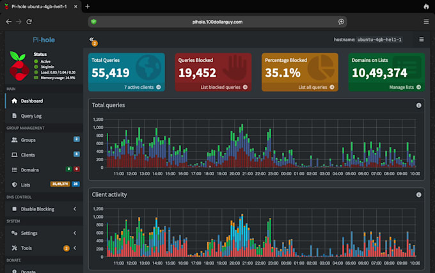Screen dimensions: 435x273
Task: Click the hostname value ubuntu-4gb-hel1-1
Action: pyautogui.click(x=379, y=40)
